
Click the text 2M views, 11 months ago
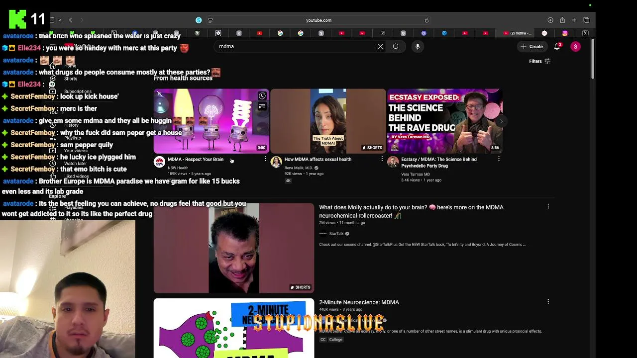[x=342, y=223]
